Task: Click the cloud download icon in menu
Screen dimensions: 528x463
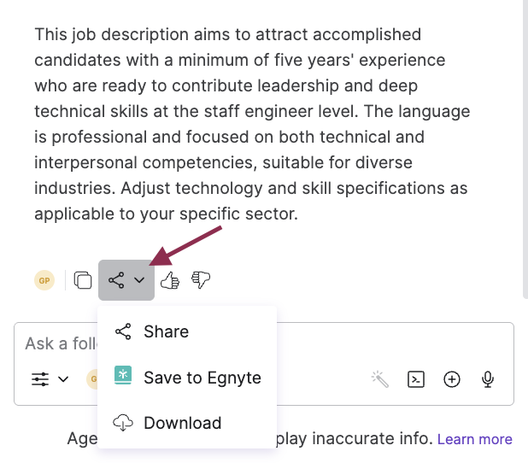Action: pyautogui.click(x=123, y=423)
